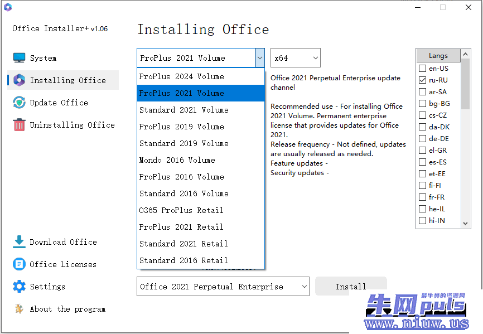The height and width of the screenshot is (334, 483).
Task: Minimize the Office Installer+ window
Action: pos(418,7)
